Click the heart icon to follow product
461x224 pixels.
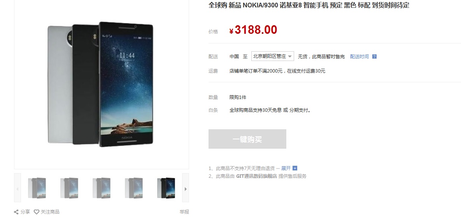pos(37,212)
